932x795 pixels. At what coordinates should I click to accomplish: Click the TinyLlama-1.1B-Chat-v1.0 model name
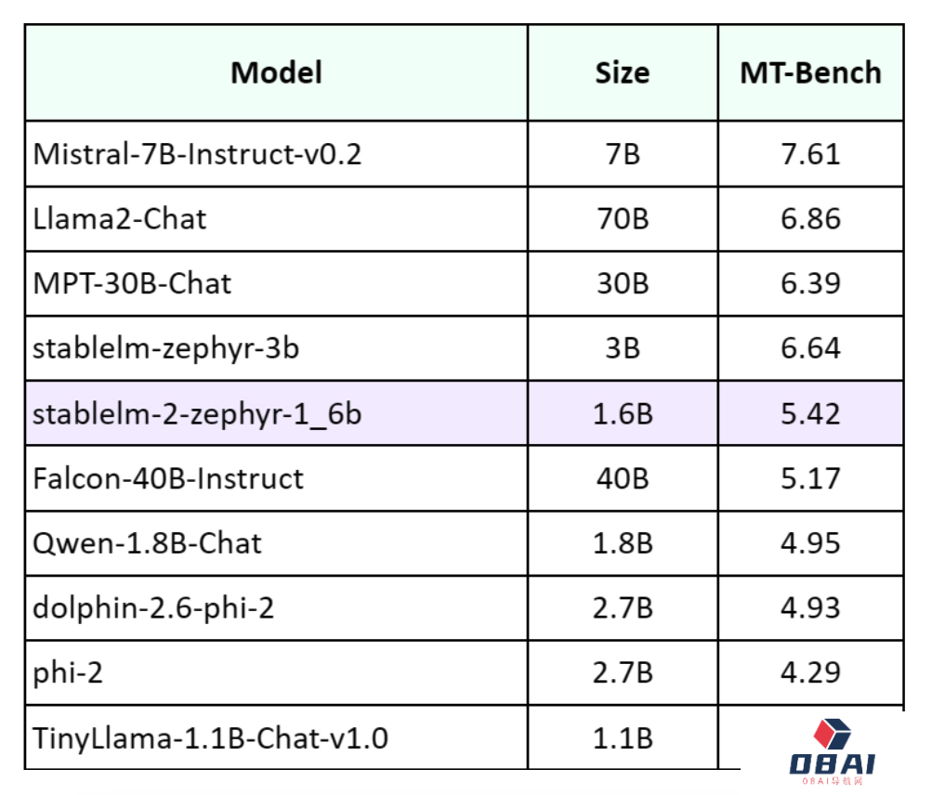(x=211, y=738)
